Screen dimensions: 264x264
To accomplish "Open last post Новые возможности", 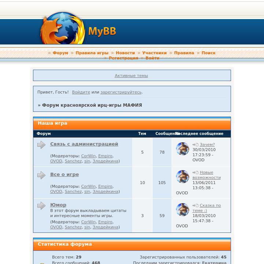I will 206,175.
